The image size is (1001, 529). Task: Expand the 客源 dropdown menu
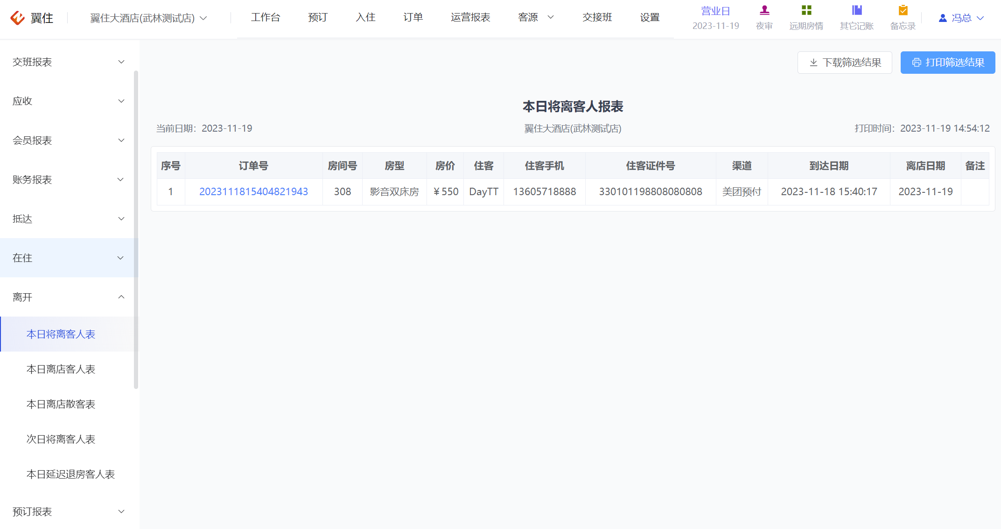click(x=536, y=17)
